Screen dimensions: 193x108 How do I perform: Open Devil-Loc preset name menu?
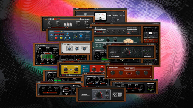click(117, 64)
